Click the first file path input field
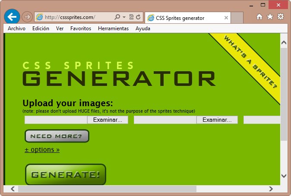The image size is (291, 196). point(56,120)
